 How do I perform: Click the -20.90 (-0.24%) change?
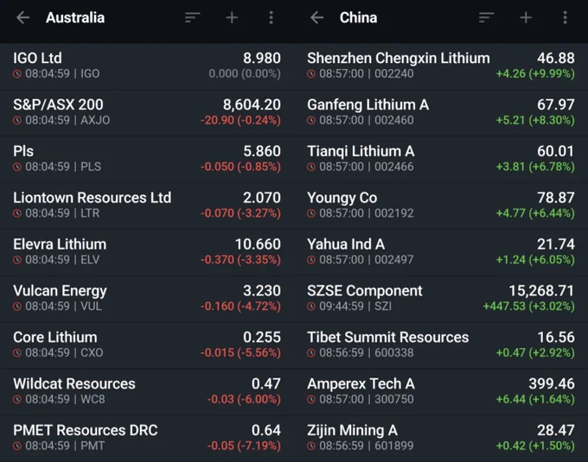(240, 120)
